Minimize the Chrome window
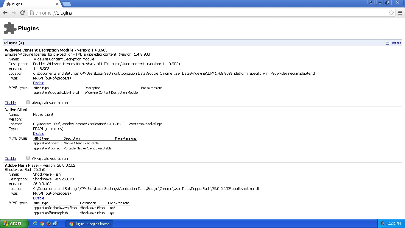This screenshot has width=405, height=228. click(379, 2)
